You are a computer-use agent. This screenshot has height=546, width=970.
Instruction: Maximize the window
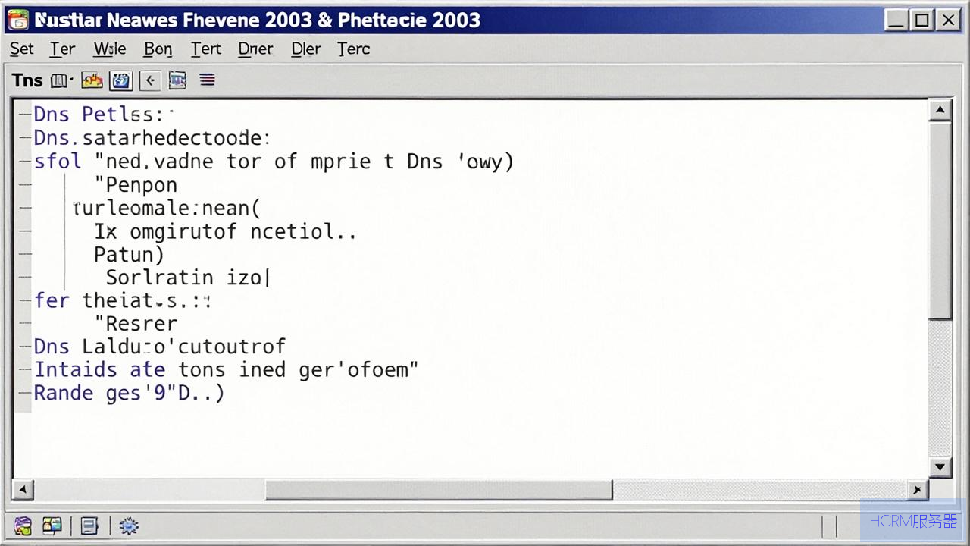coord(921,20)
